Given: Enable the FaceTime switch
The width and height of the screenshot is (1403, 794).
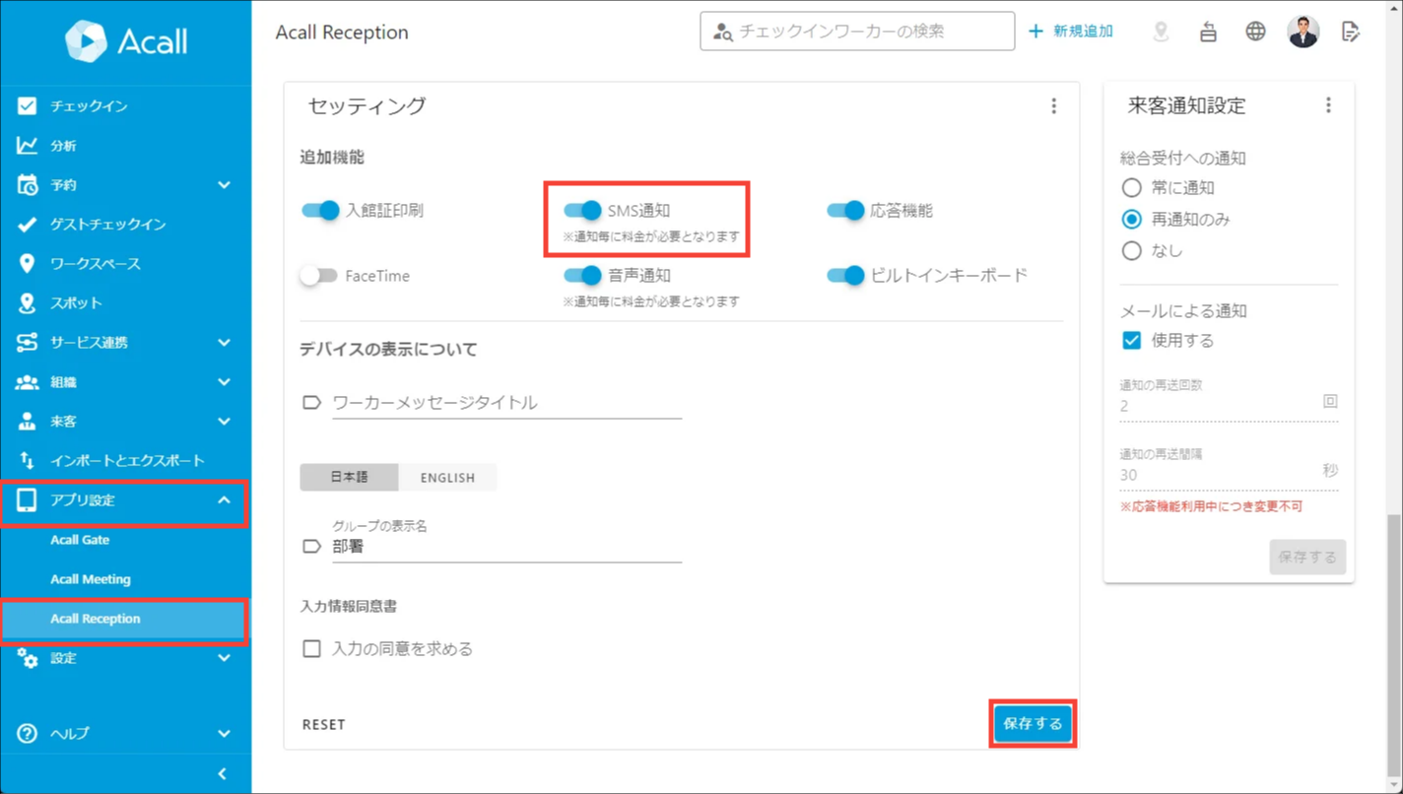Looking at the screenshot, I should [x=318, y=276].
